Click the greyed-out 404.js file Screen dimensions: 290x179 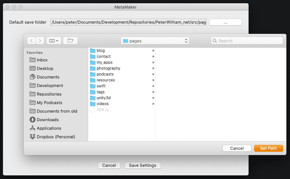pyautogui.click(x=122, y=110)
